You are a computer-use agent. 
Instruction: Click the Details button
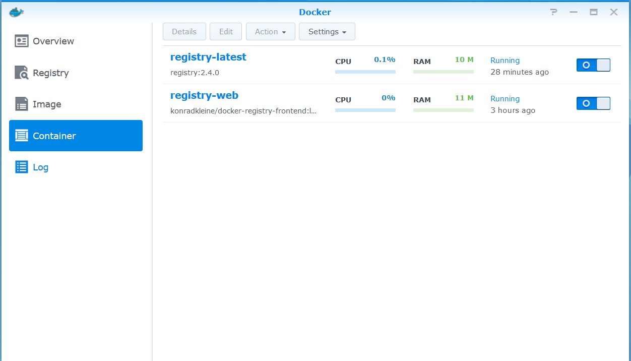coord(184,31)
